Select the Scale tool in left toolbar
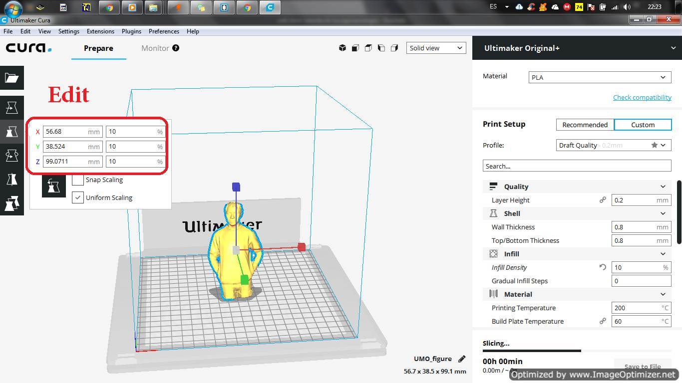 12,132
